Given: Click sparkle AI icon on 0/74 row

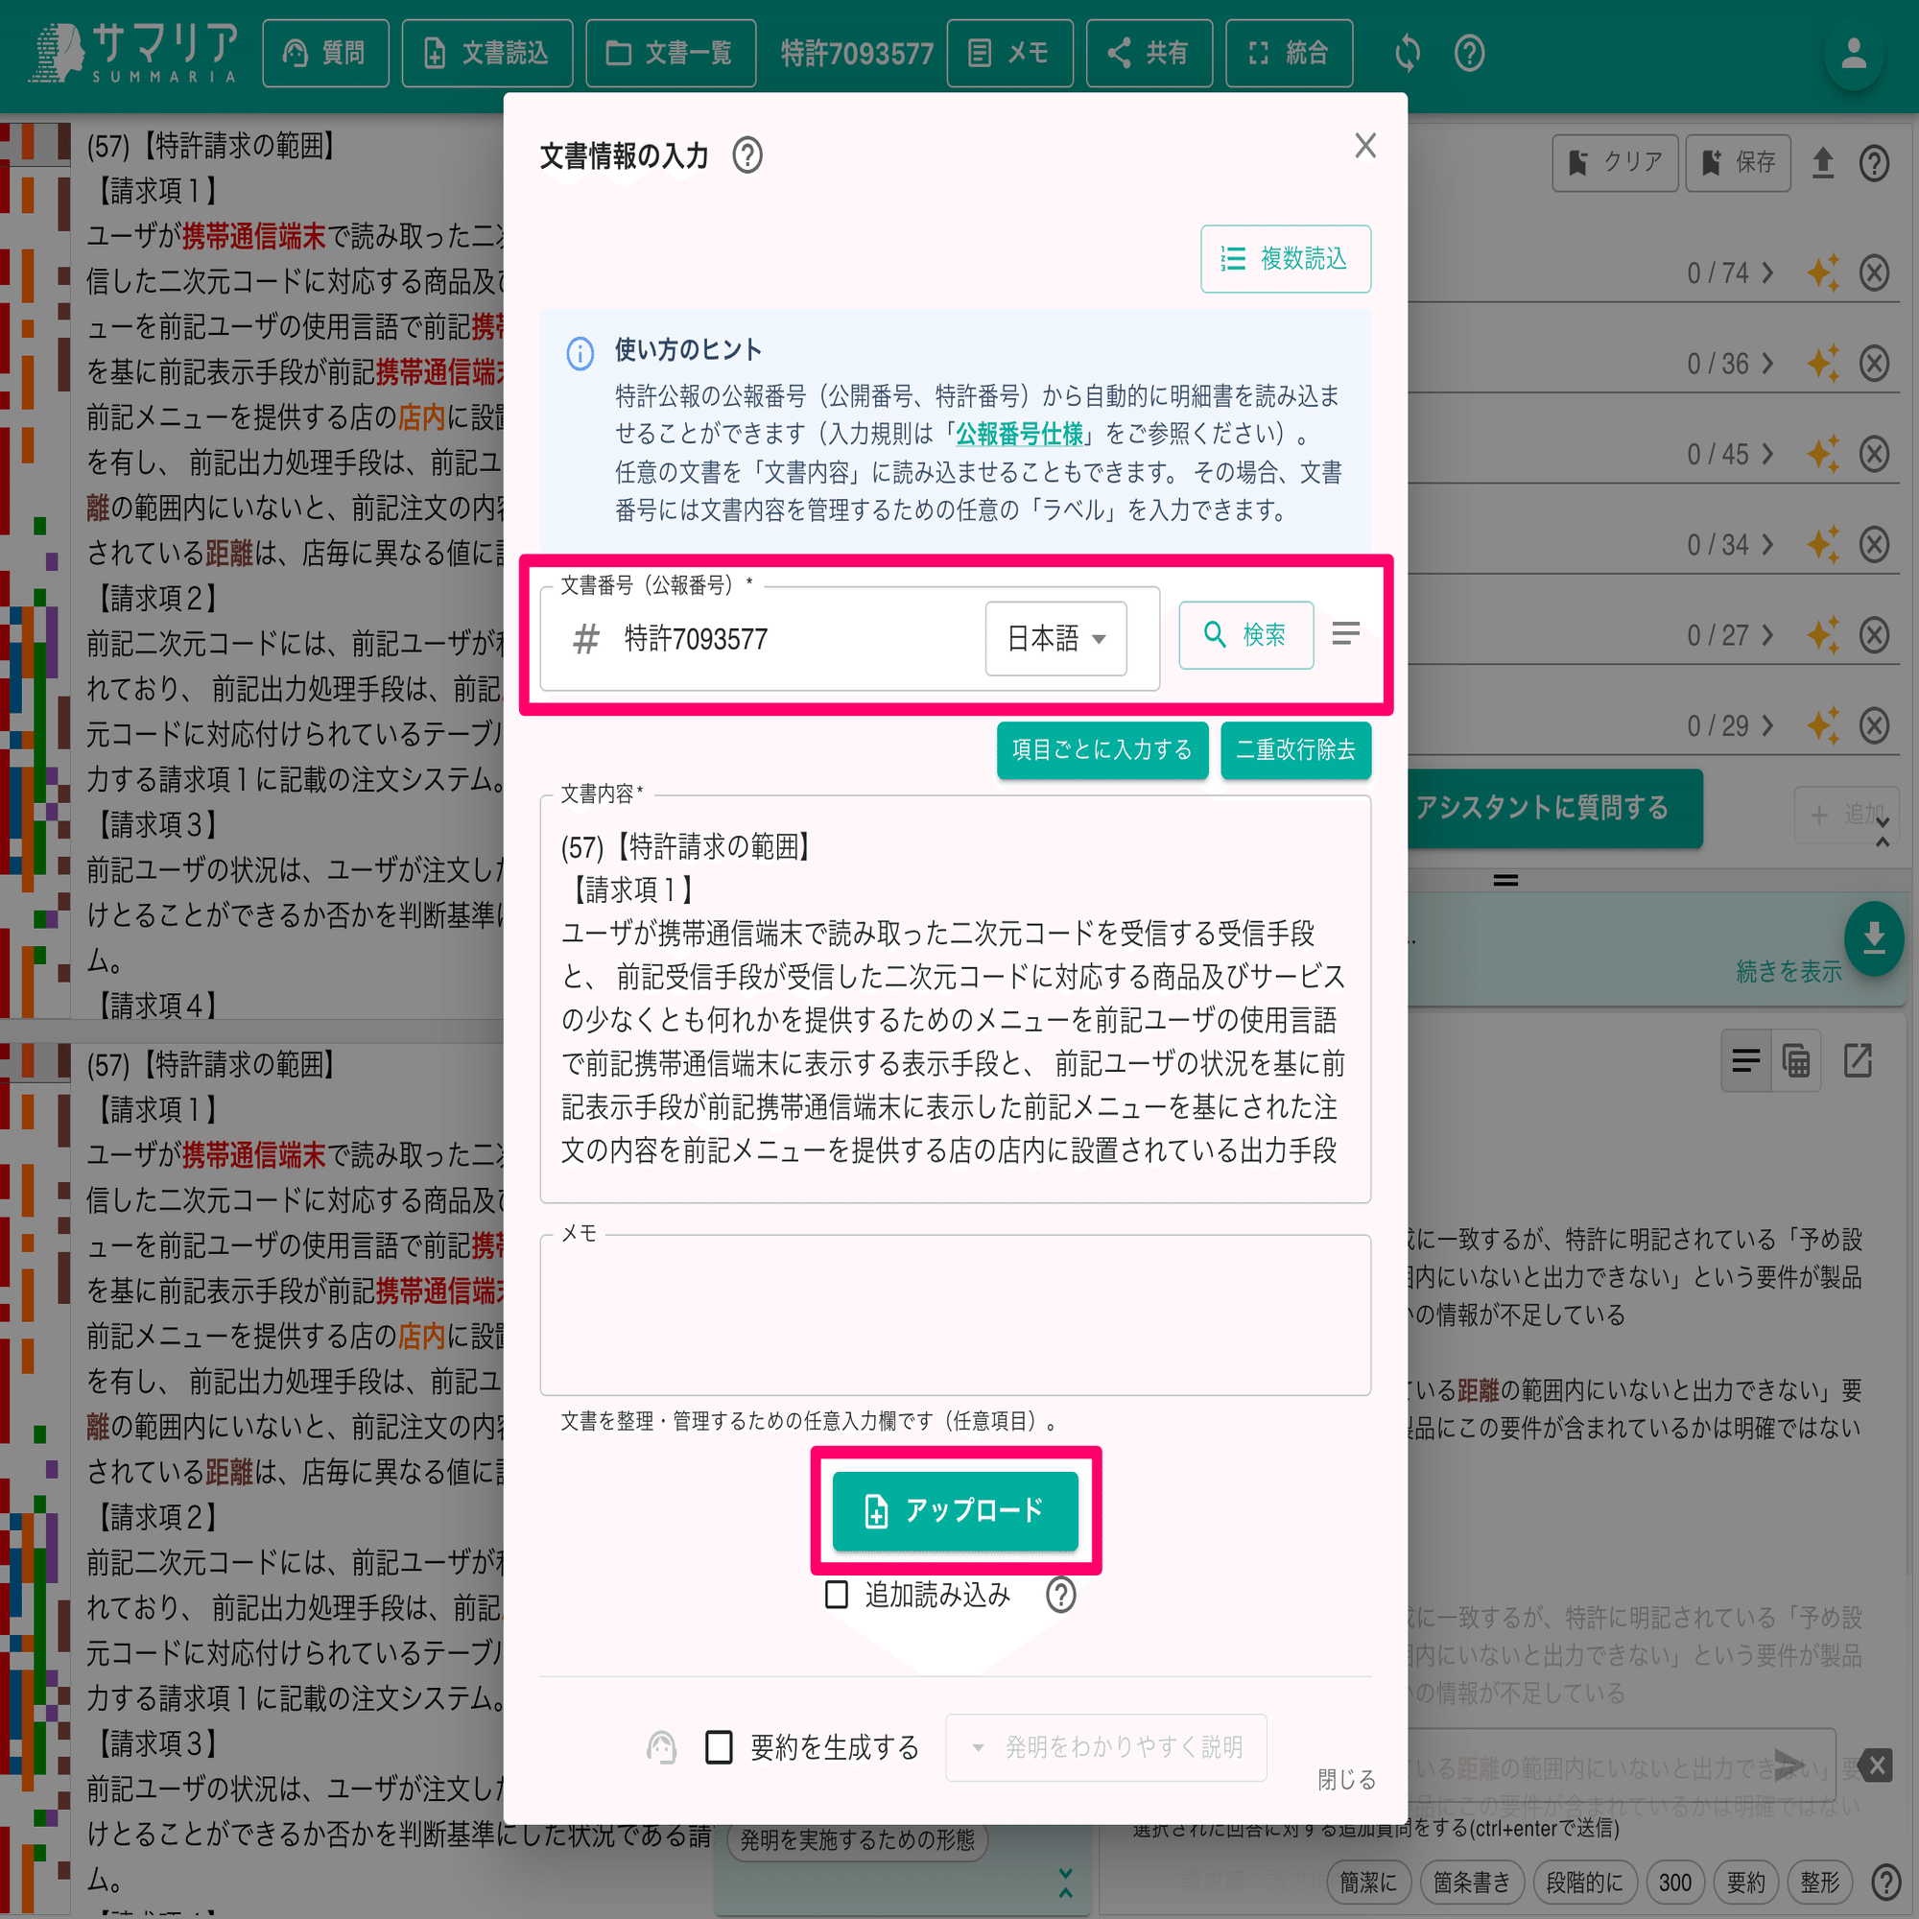Looking at the screenshot, I should (x=1822, y=272).
